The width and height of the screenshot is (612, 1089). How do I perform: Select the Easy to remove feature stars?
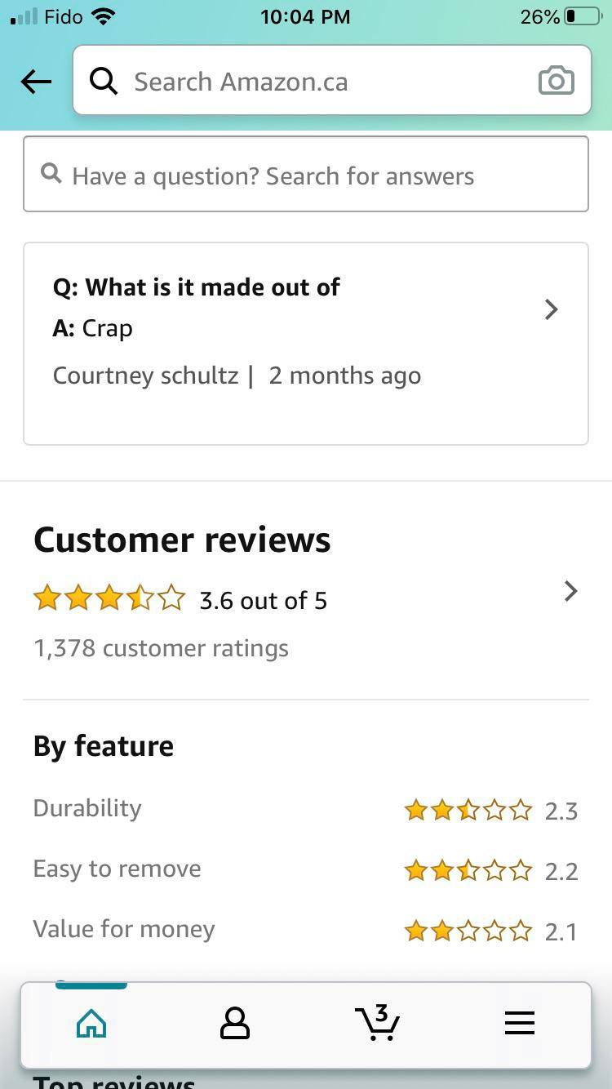coord(468,871)
